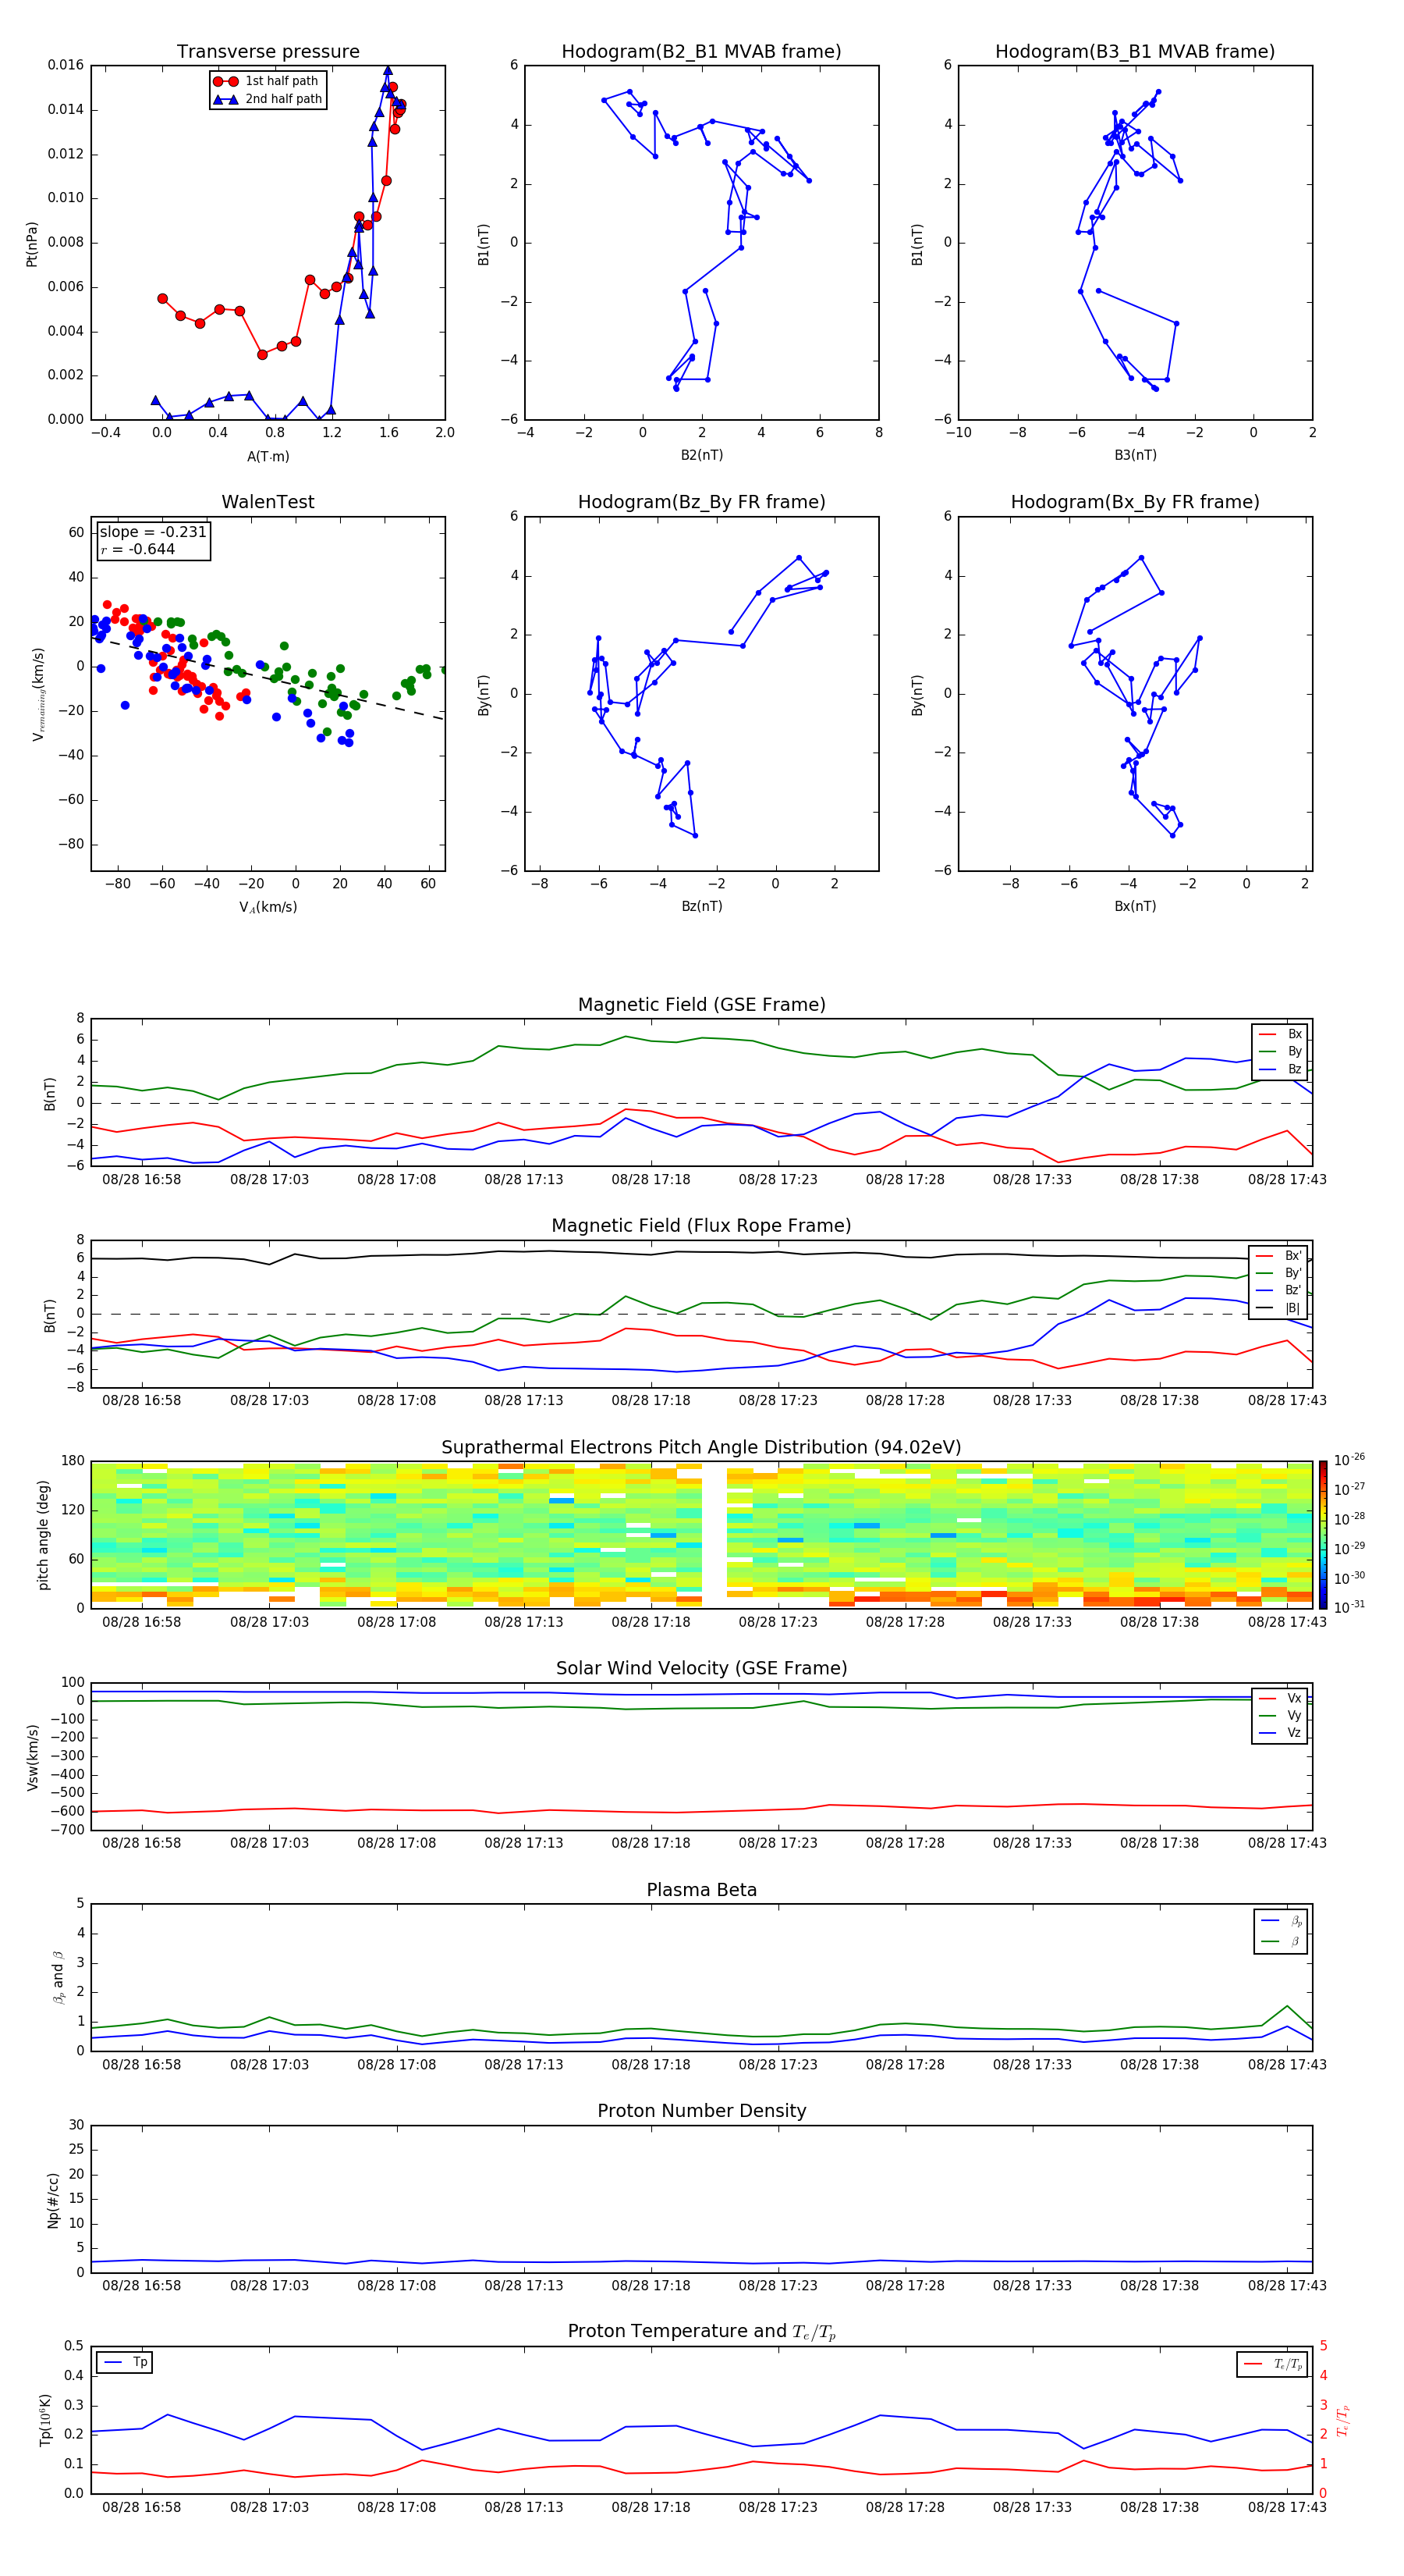Select the 'Tp' legend entry
Image resolution: width=1404 pixels, height=2576 pixels.
click(125, 2362)
